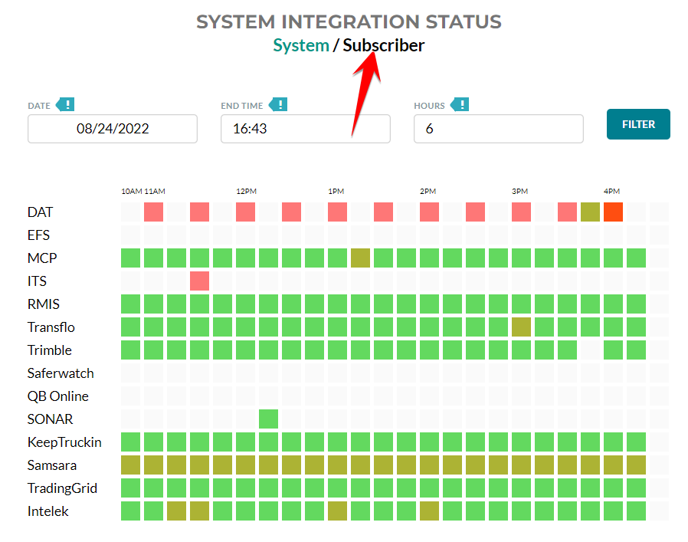Select the DAT row label
Image resolution: width=688 pixels, height=542 pixels.
(x=40, y=212)
